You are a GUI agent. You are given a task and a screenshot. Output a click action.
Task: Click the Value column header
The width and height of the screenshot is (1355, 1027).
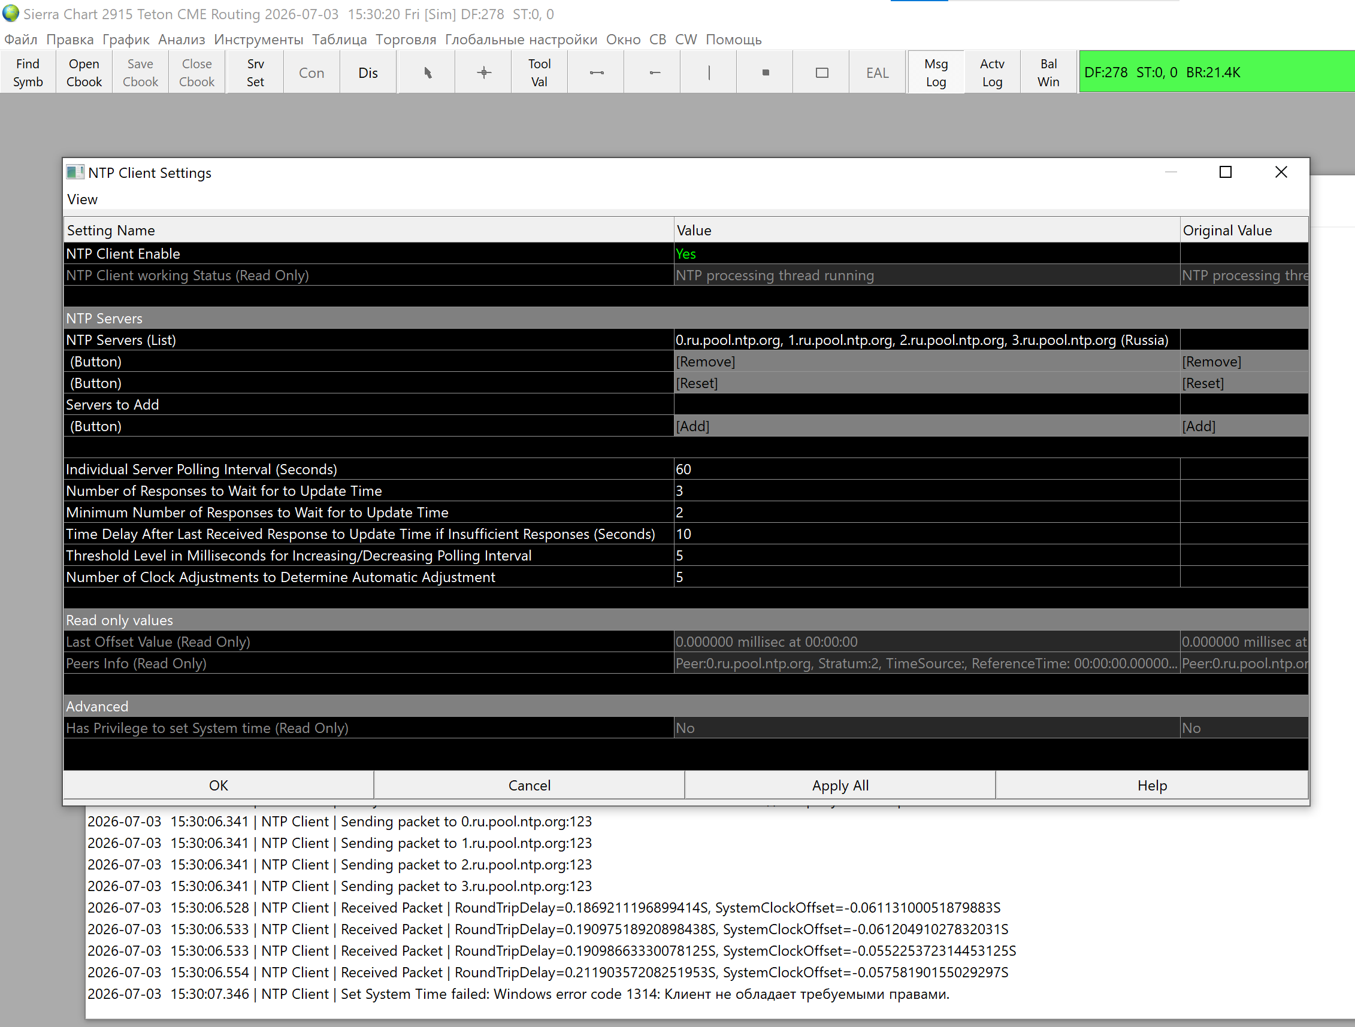[927, 231]
